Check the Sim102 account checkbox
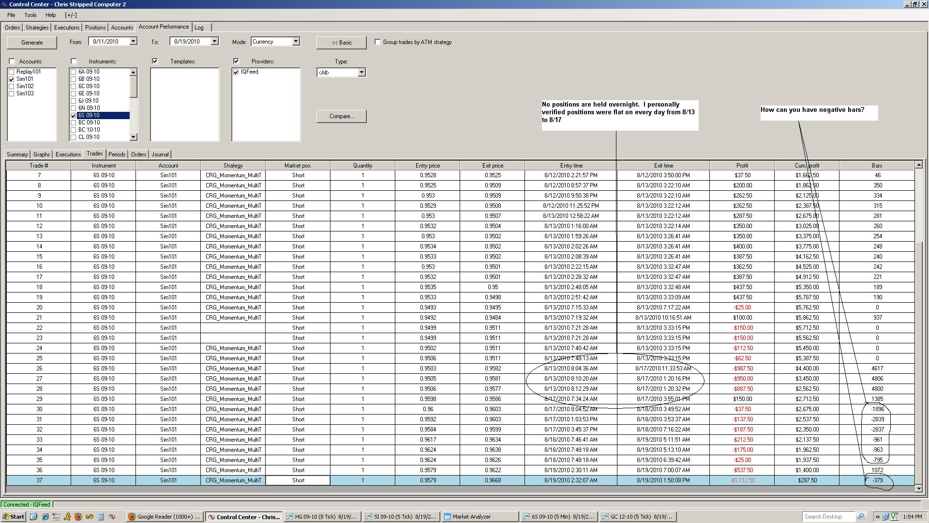The height and width of the screenshot is (523, 929). click(x=12, y=86)
